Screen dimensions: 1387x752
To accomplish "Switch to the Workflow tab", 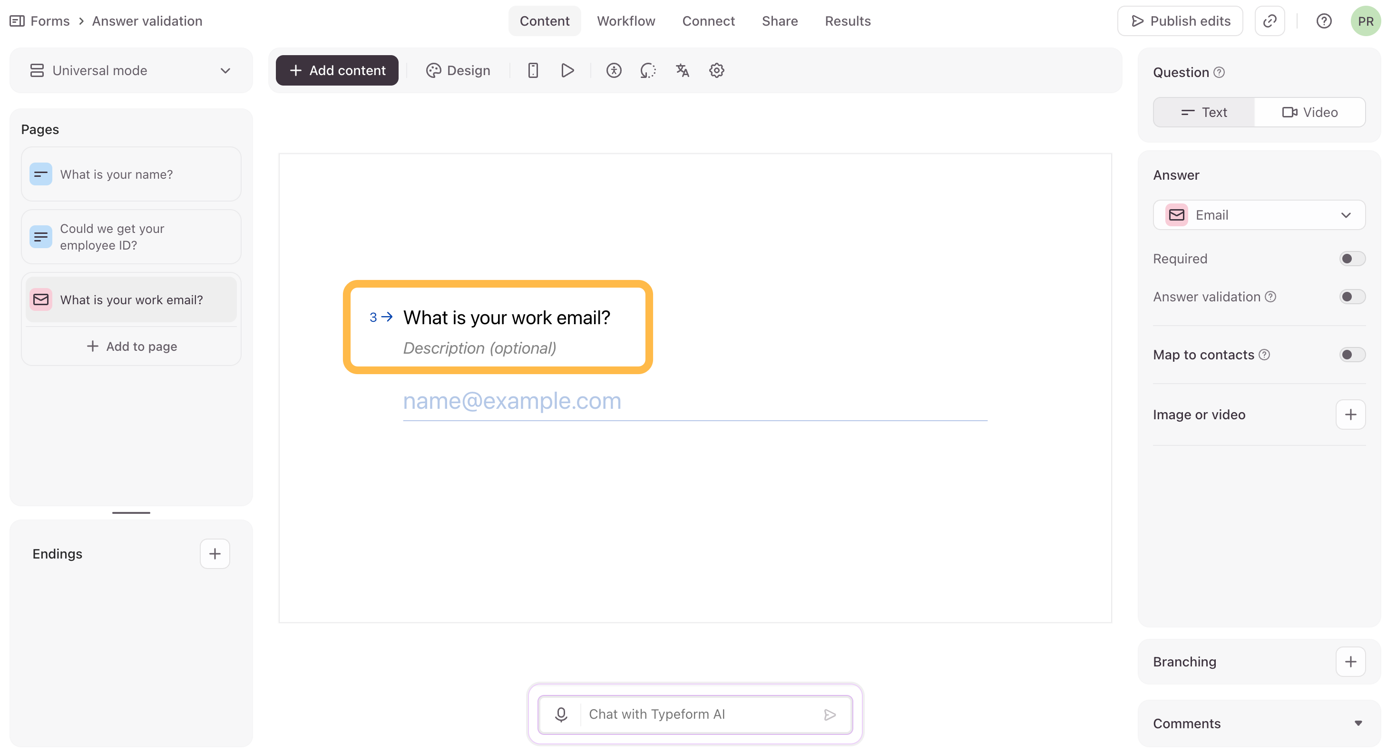I will (625, 21).
